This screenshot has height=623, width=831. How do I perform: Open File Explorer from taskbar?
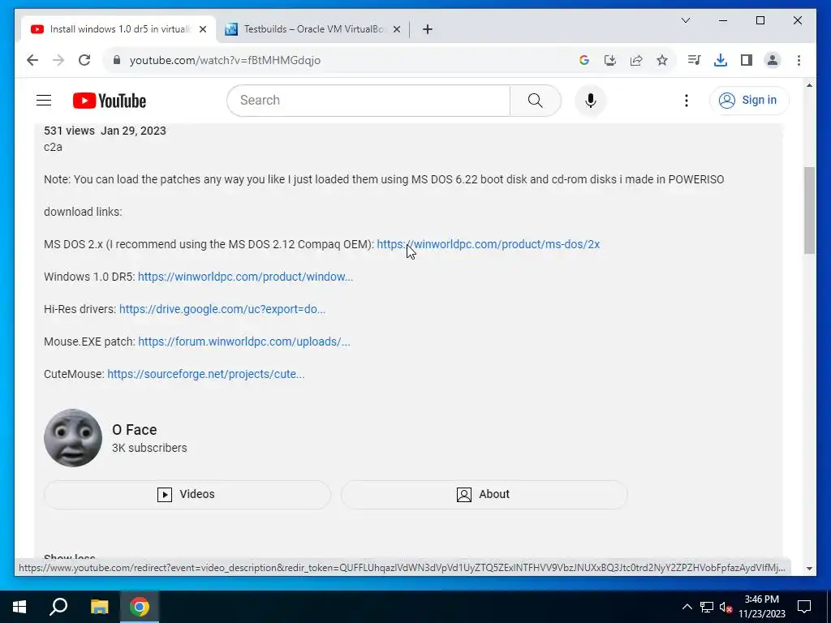tap(99, 607)
